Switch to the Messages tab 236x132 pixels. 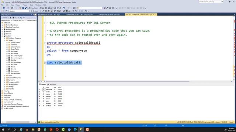(52, 85)
